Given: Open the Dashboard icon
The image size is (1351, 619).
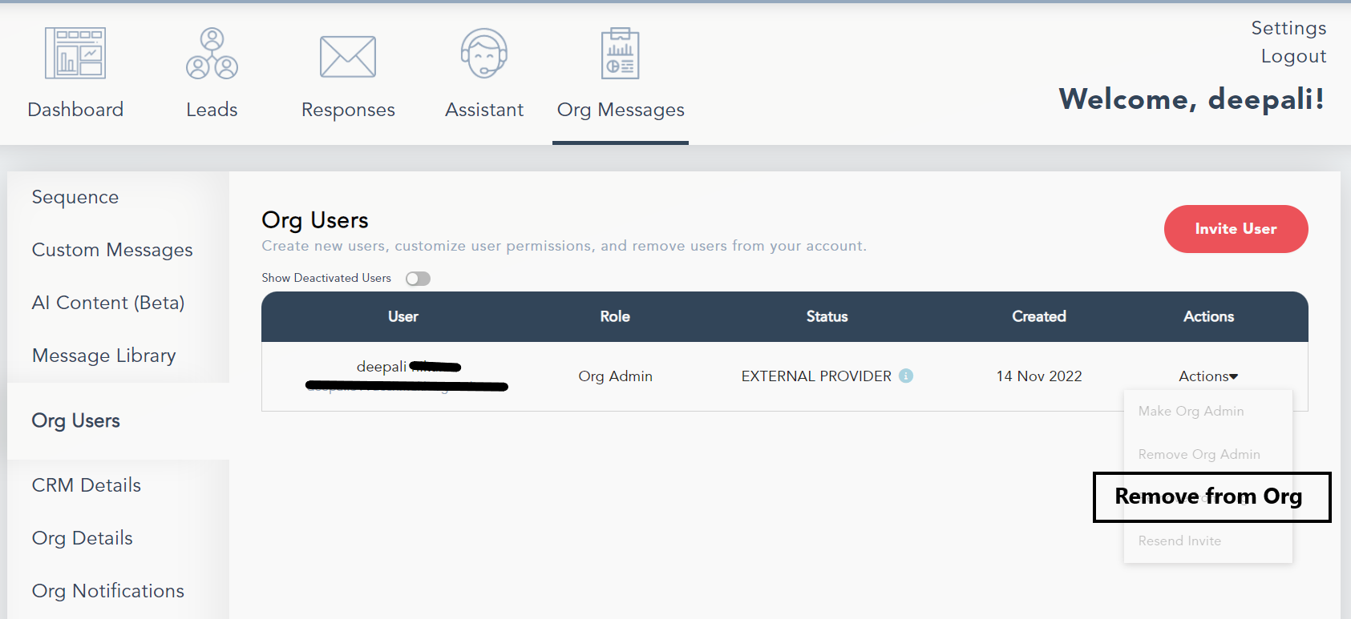Looking at the screenshot, I should point(75,54).
